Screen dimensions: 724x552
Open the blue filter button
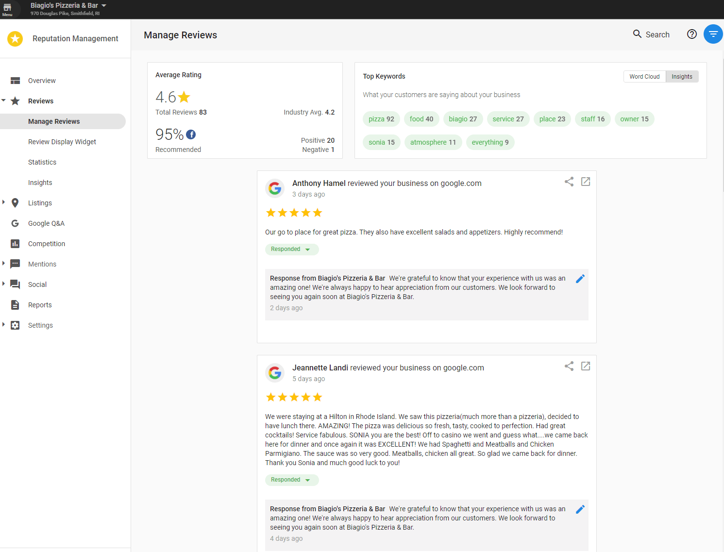pyautogui.click(x=713, y=34)
